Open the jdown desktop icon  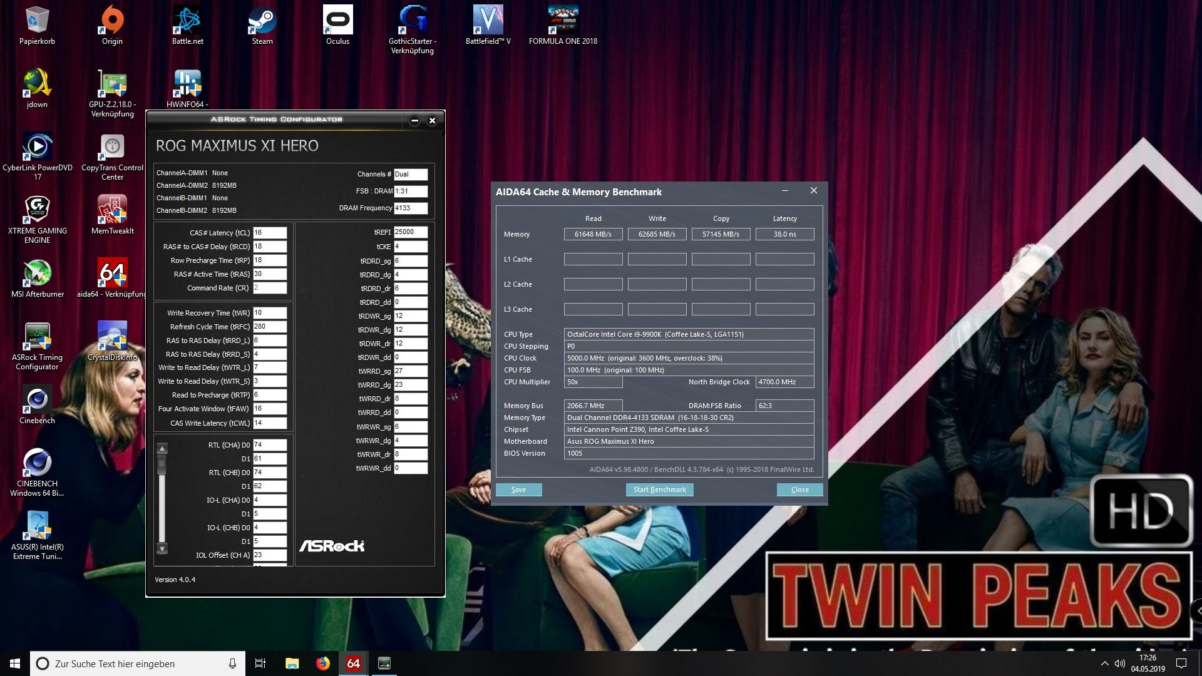(x=37, y=88)
